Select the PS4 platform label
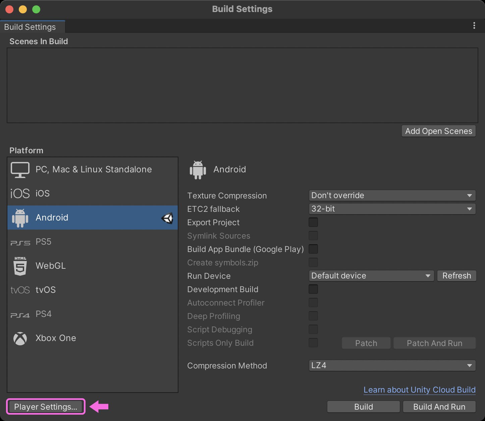 [43, 314]
